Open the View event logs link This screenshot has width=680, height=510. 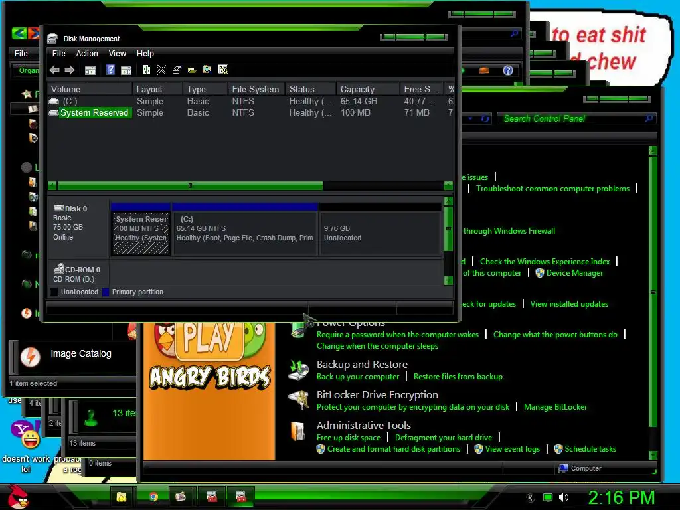pyautogui.click(x=512, y=449)
